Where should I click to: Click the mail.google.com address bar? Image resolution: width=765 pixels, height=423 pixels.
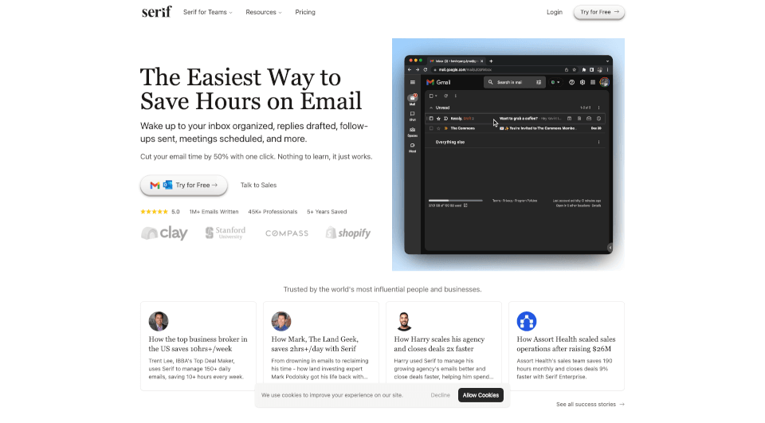(x=503, y=70)
